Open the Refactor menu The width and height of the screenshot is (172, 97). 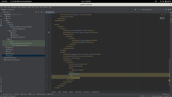[24, 7]
